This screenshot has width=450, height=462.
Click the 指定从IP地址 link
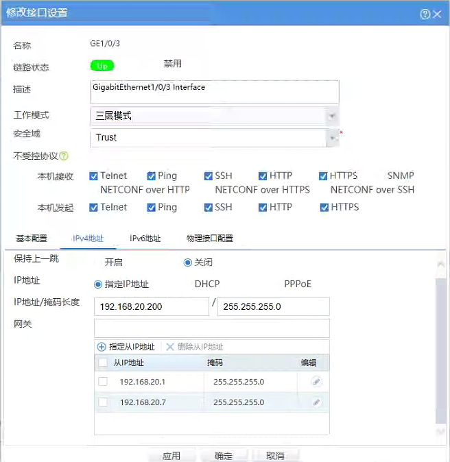[132, 347]
